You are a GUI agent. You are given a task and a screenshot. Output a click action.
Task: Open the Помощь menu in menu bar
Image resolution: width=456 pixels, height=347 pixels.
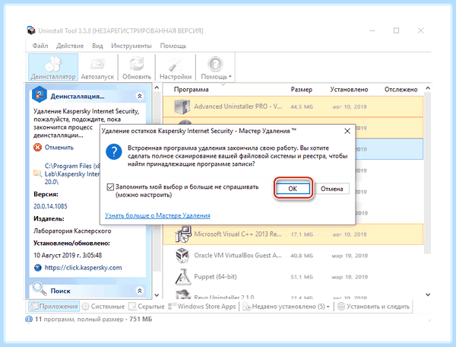173,46
